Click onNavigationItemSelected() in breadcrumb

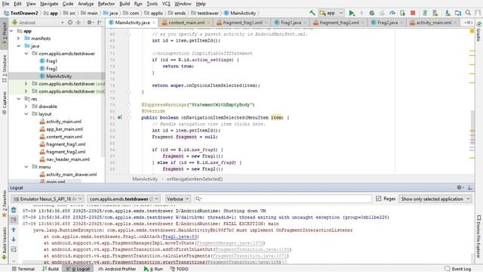coord(195,179)
